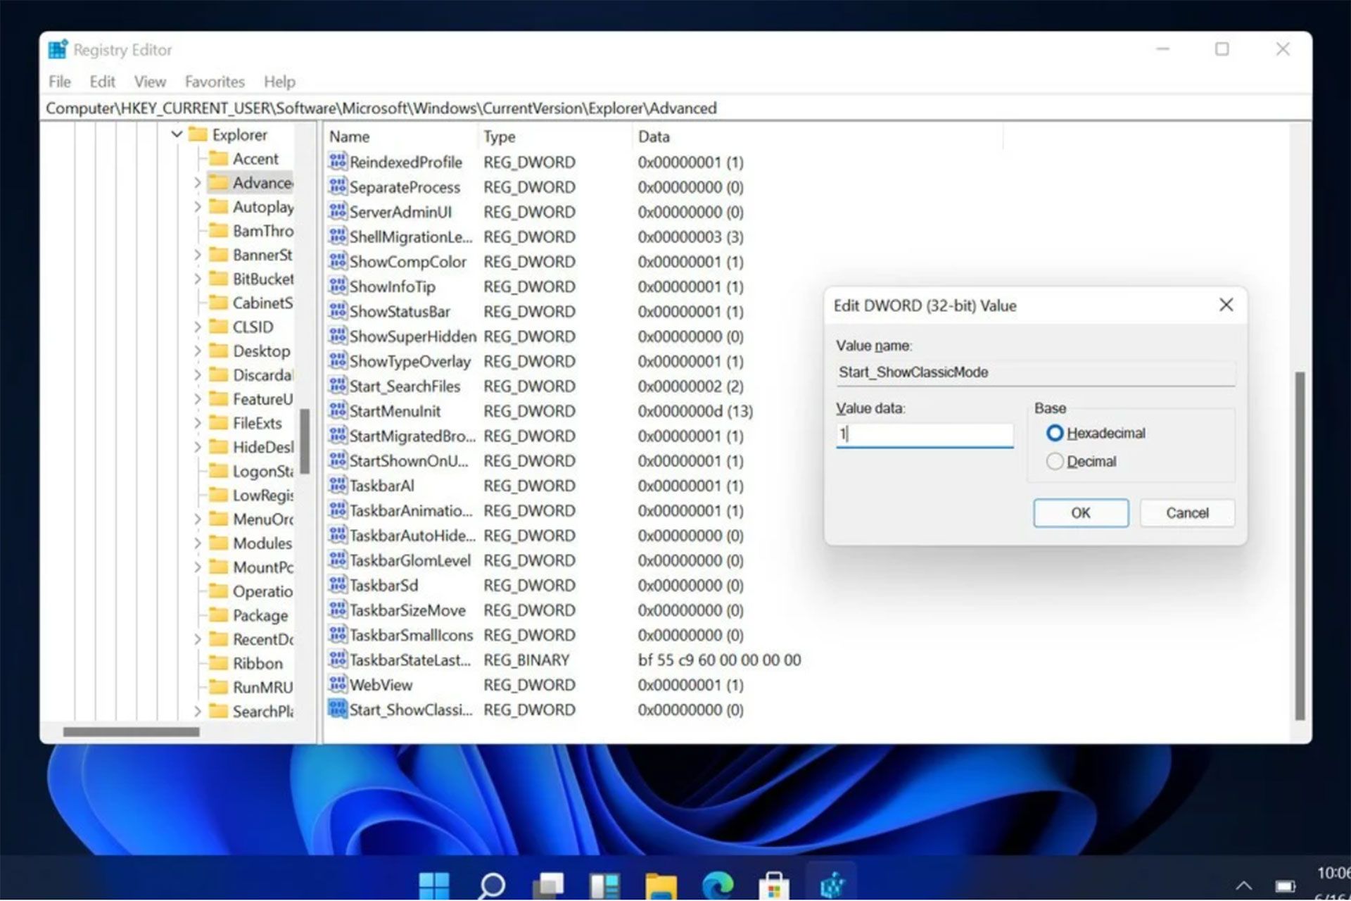The image size is (1351, 901).
Task: Select the Hexadecimal base option
Action: point(1055,433)
